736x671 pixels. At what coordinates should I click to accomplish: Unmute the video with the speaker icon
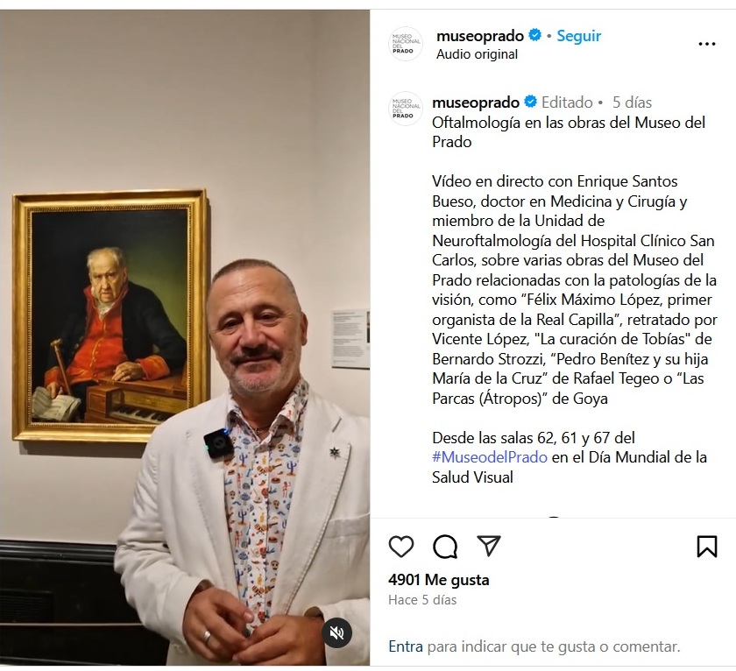336,633
